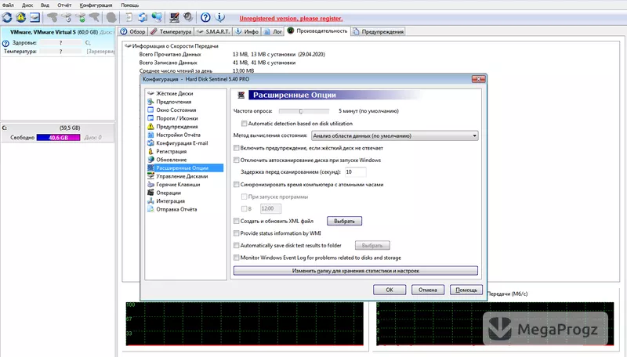The height and width of the screenshot is (357, 627).
Task: Click the report document toolbar icon
Action: 129,17
